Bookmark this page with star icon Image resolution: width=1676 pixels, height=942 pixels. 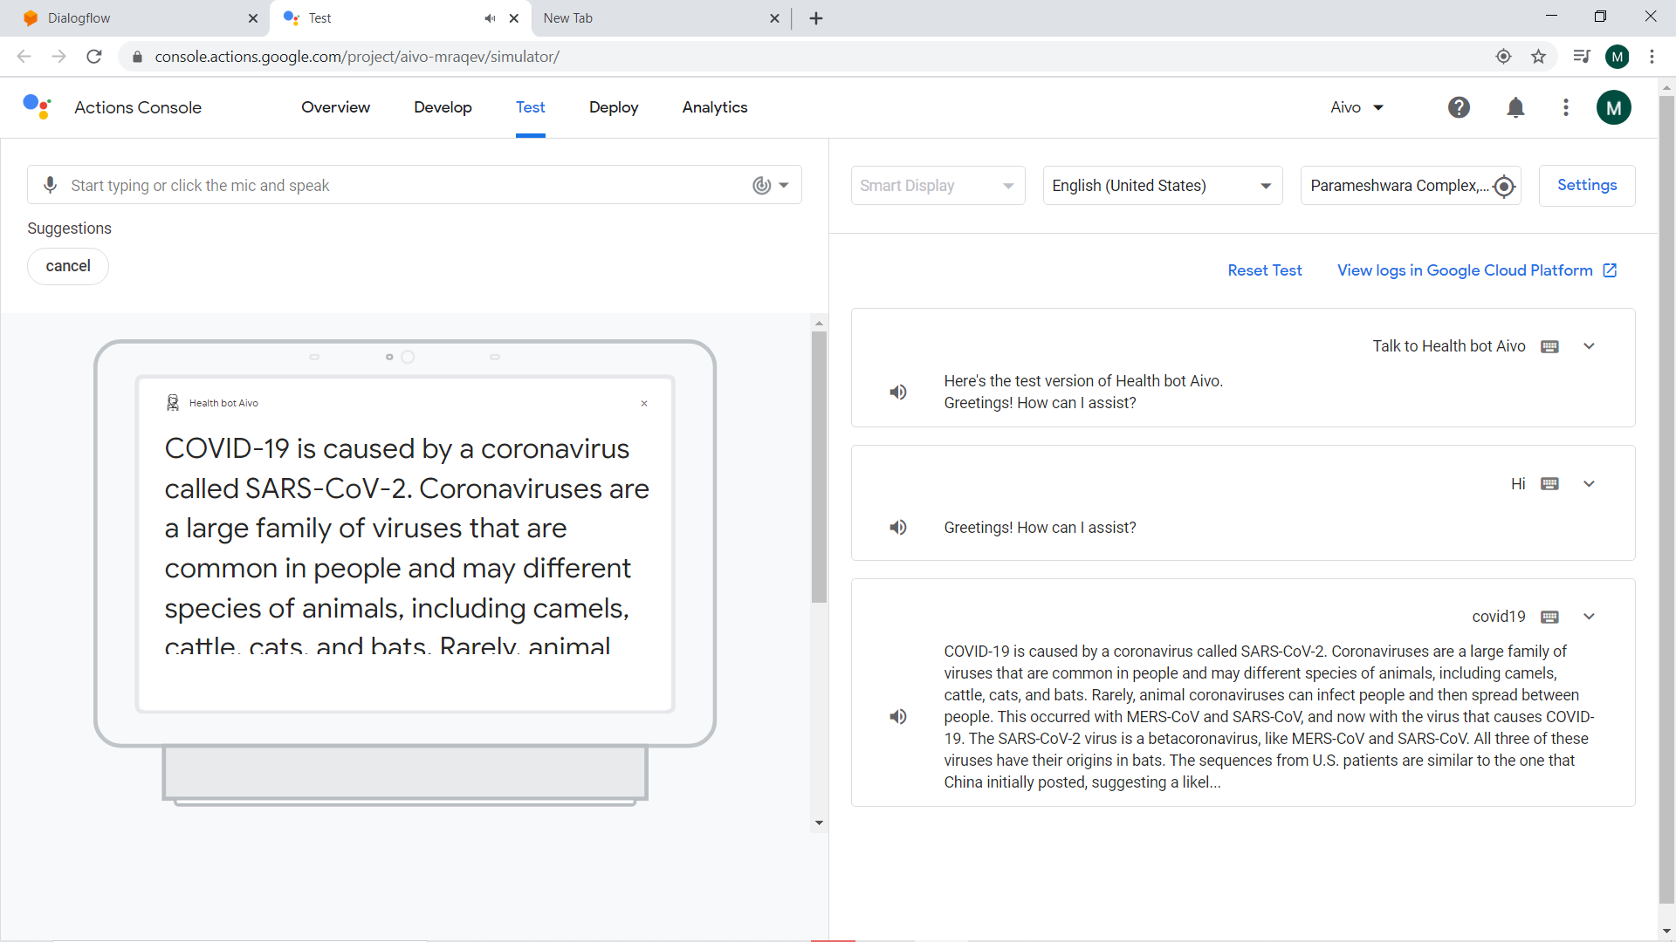click(1538, 57)
